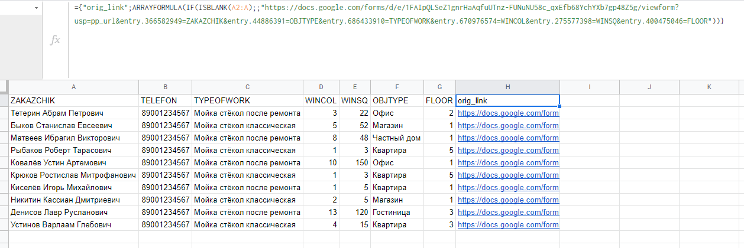This screenshot has width=744, height=248.
Task: Open the name box dropdown arrow
Action: tap(37, 8)
